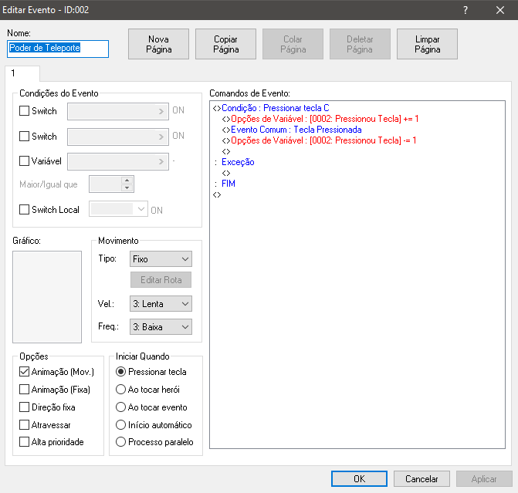Select page tab 1

22,73
